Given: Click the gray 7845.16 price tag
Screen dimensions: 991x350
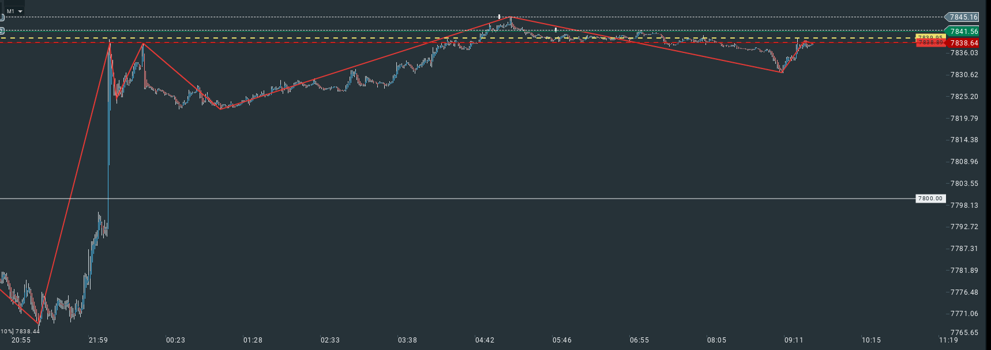Looking at the screenshot, I should [x=963, y=17].
